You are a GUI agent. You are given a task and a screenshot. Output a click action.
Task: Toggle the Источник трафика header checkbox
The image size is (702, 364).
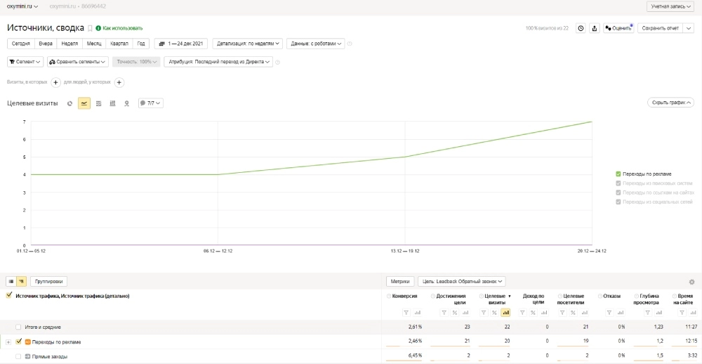point(9,295)
